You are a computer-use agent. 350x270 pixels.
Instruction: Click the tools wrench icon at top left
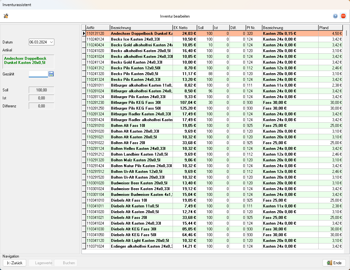click(x=6, y=16)
